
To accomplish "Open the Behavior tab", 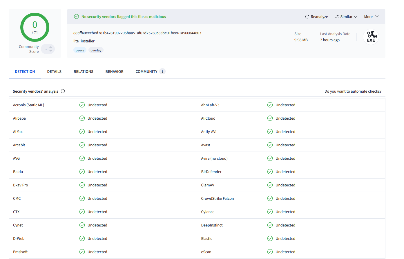I will point(114,72).
